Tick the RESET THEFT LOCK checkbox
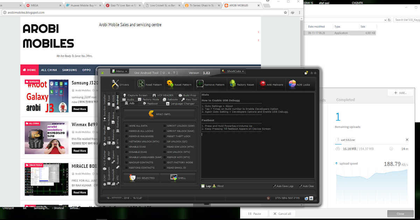This screenshot has height=220, width=420. tap(165, 136)
